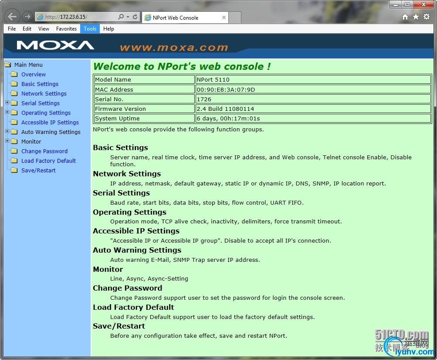Image resolution: width=437 pixels, height=360 pixels.
Task: Select the Auto Warning Settings tree item
Action: coord(51,132)
